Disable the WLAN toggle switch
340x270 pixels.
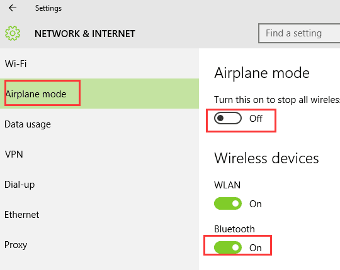tap(228, 203)
